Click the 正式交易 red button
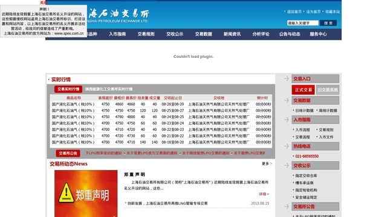This screenshot has width=387, height=217. tap(304, 90)
